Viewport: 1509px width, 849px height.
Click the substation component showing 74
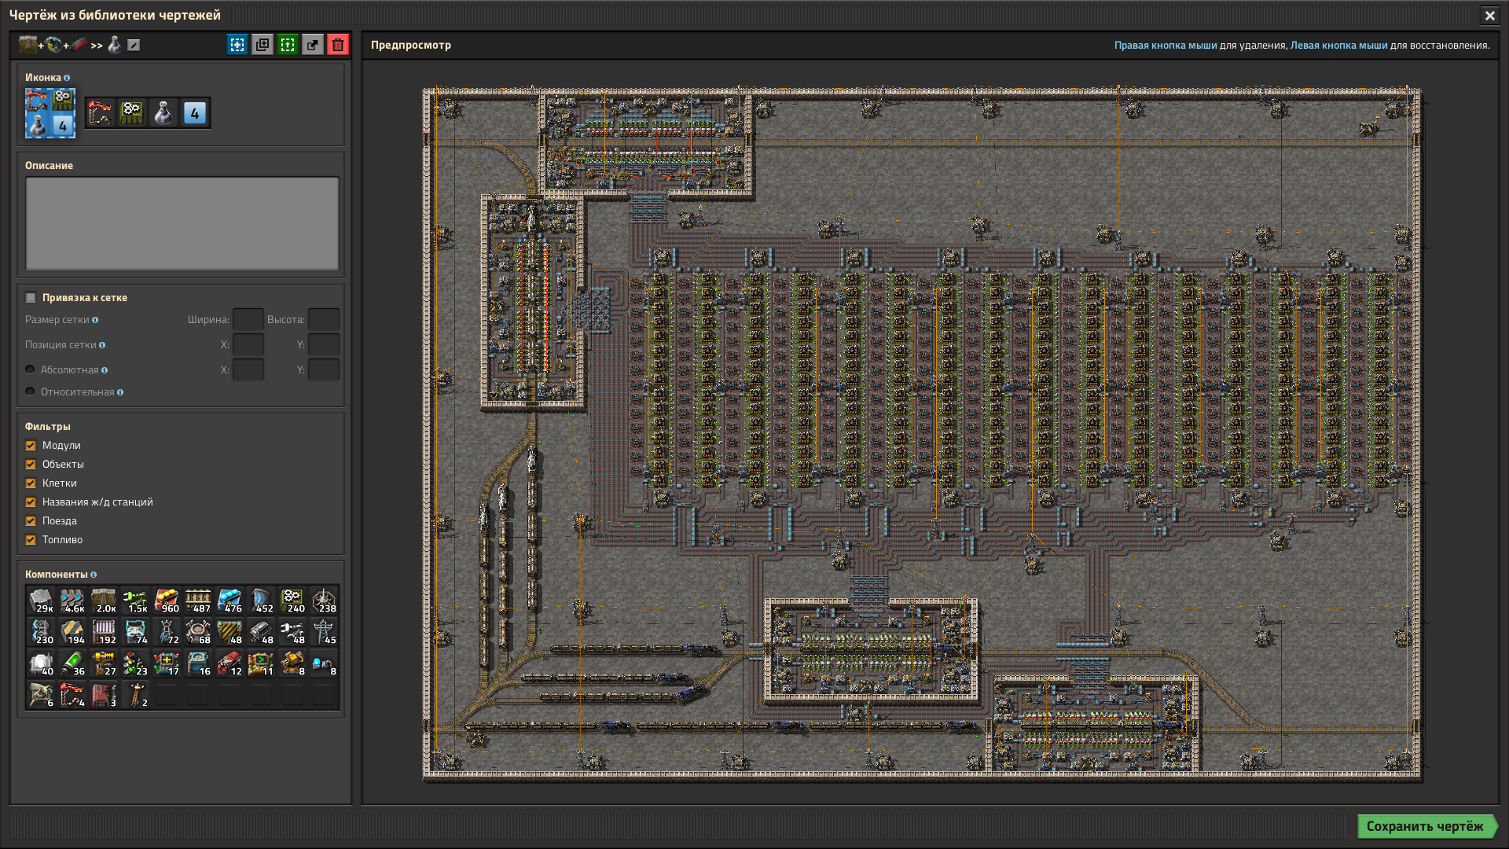click(x=135, y=632)
